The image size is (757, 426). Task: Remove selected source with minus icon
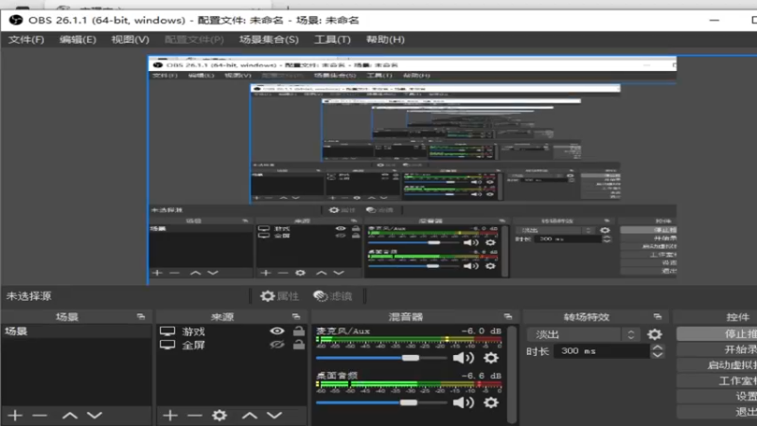[195, 415]
